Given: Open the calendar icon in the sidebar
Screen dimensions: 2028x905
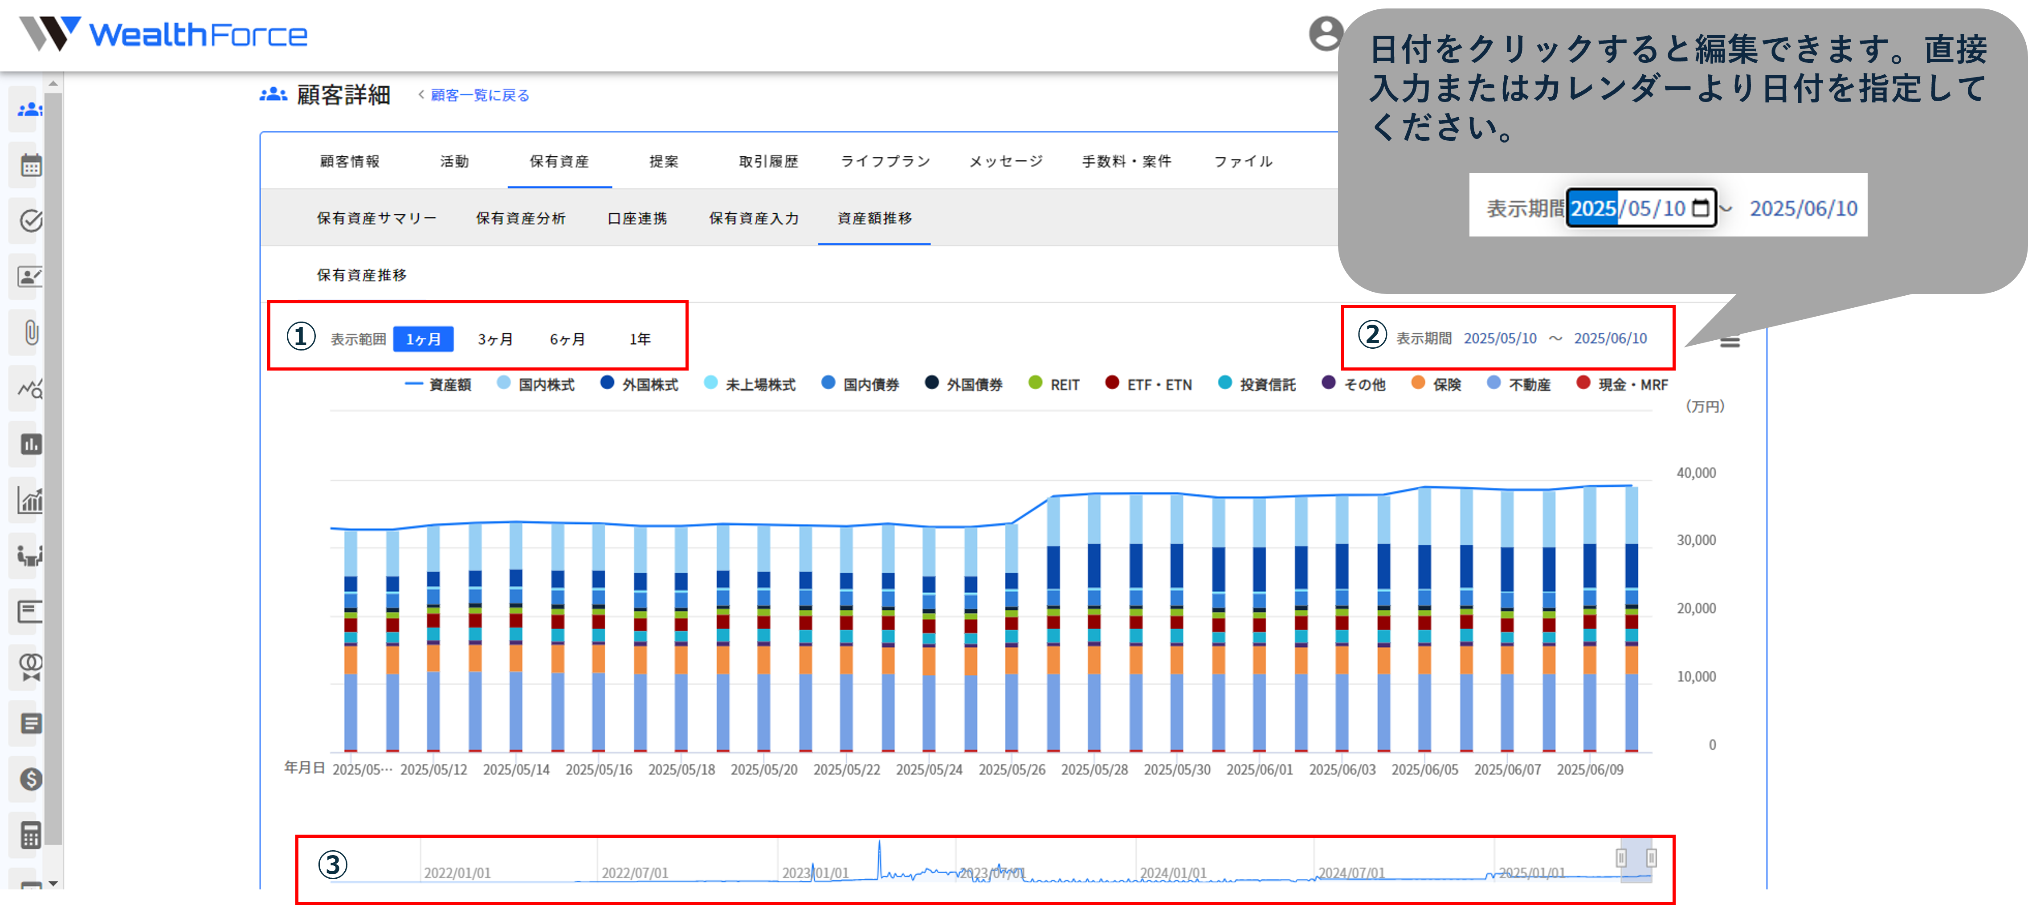Looking at the screenshot, I should [31, 165].
